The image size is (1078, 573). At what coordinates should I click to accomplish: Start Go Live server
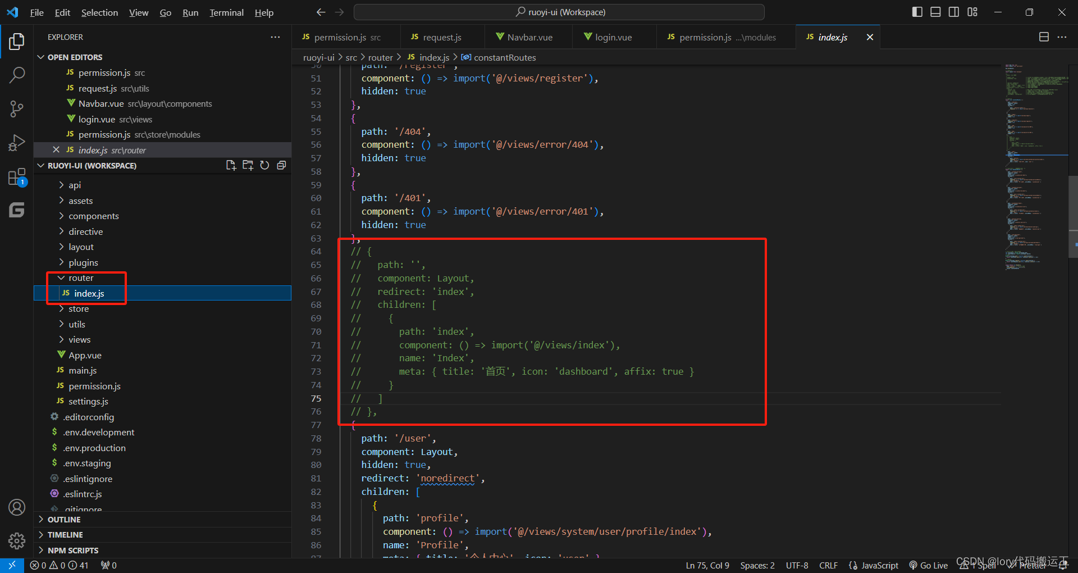coord(929,565)
